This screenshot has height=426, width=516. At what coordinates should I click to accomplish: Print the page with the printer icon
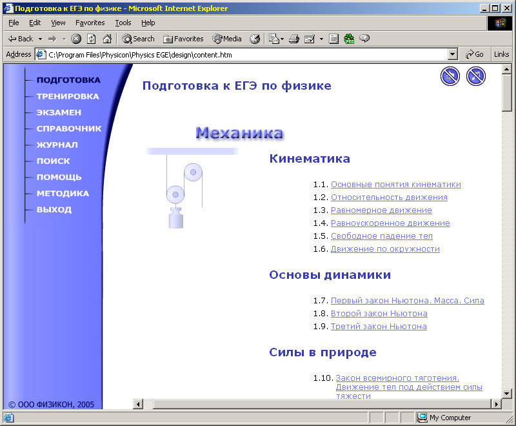[x=294, y=39]
